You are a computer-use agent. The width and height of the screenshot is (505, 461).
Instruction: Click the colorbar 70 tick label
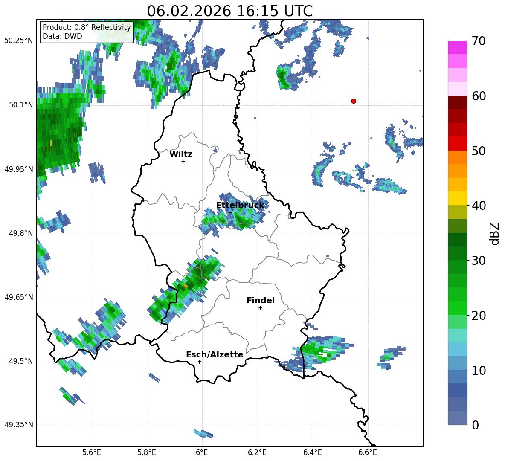point(479,41)
